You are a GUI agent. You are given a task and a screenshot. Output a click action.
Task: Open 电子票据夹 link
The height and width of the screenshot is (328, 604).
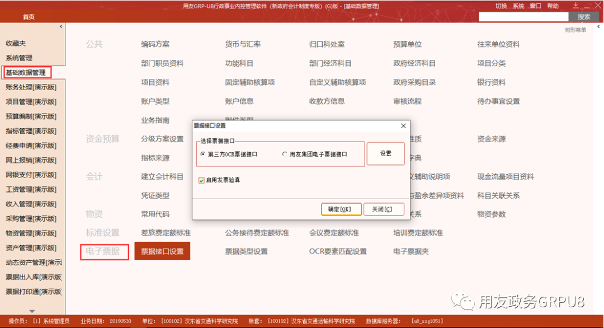coord(410,252)
